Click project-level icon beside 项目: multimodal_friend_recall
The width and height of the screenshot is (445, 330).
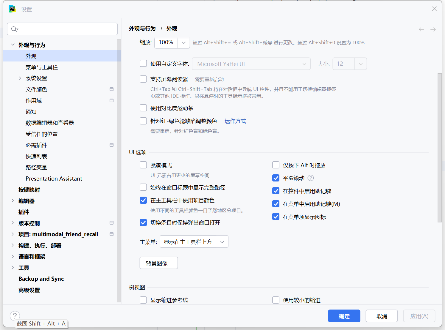(x=112, y=234)
